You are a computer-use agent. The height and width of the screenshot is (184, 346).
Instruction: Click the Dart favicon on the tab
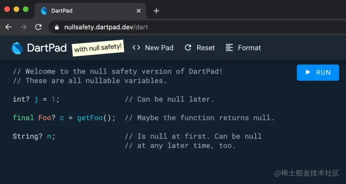point(44,11)
